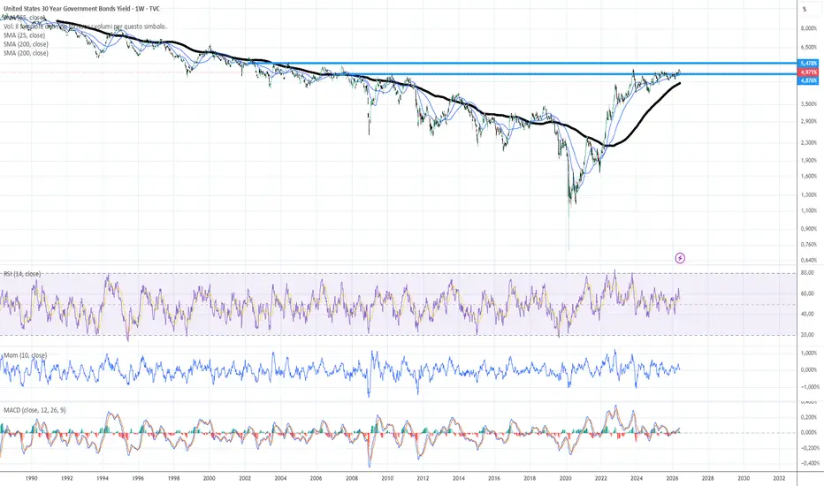Click the 2008 label on the time axis

(352, 479)
